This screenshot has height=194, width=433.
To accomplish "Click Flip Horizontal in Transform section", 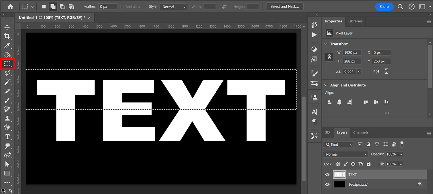I will point(376,71).
